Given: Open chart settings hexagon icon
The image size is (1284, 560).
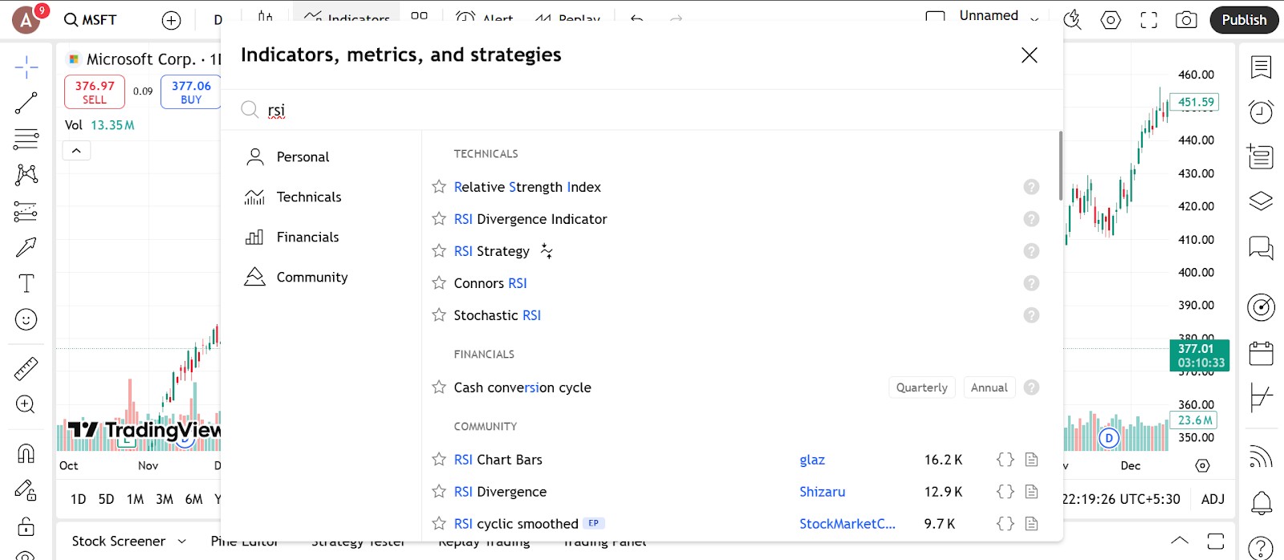Looking at the screenshot, I should (x=1111, y=20).
